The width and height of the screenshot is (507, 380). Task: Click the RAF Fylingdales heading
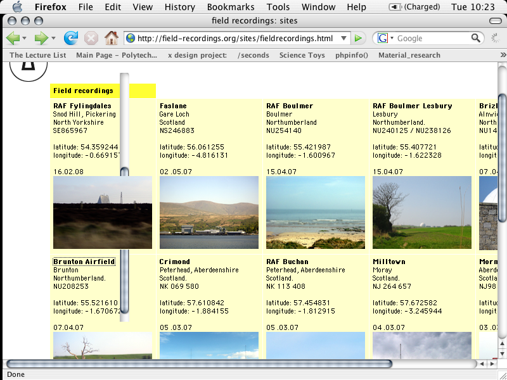click(x=82, y=106)
